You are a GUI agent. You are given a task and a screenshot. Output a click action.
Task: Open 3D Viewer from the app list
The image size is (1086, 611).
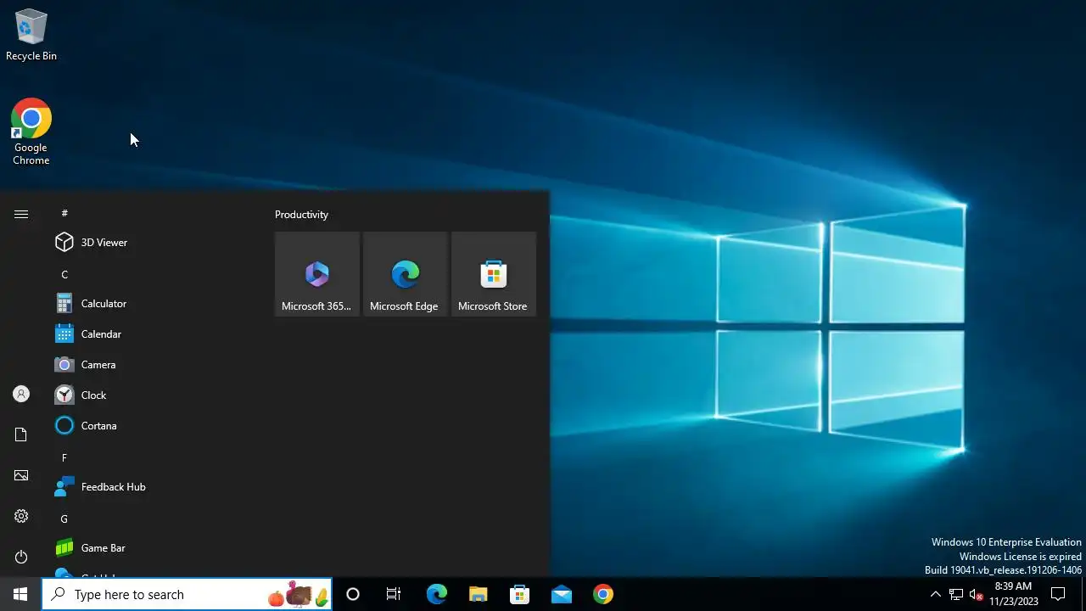tap(153, 243)
